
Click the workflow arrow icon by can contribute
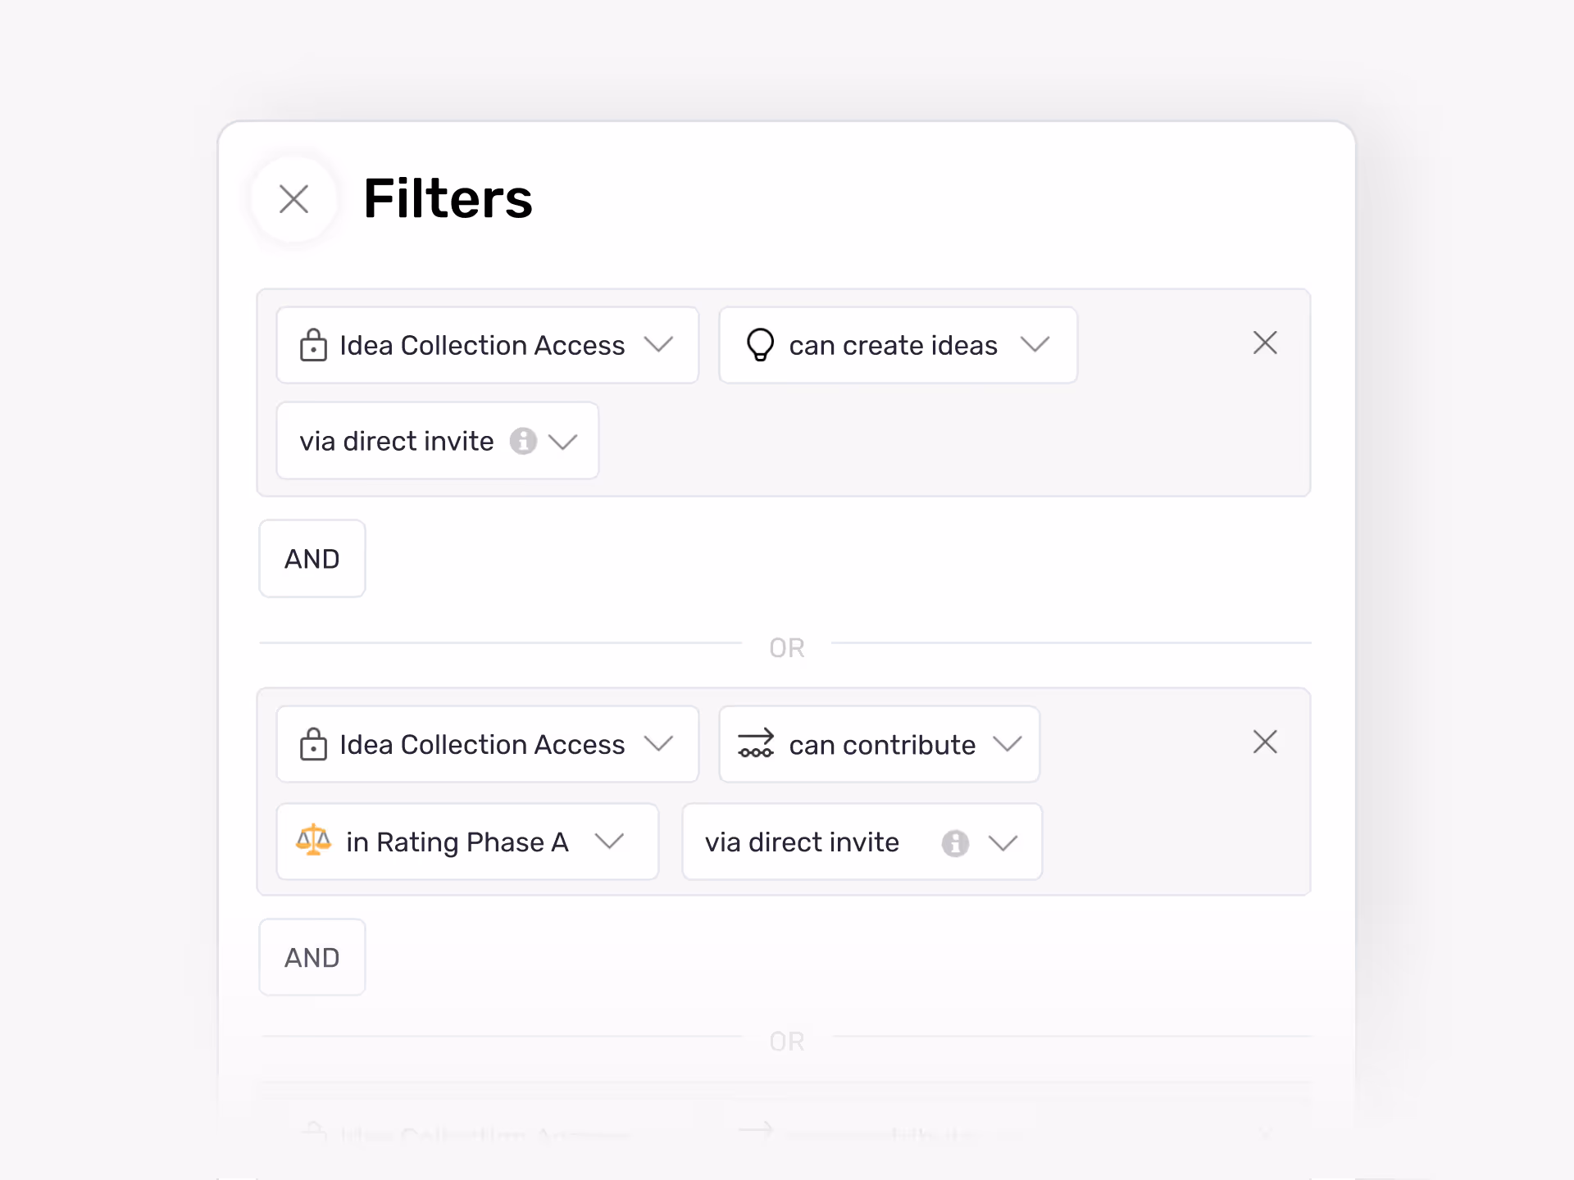(755, 744)
